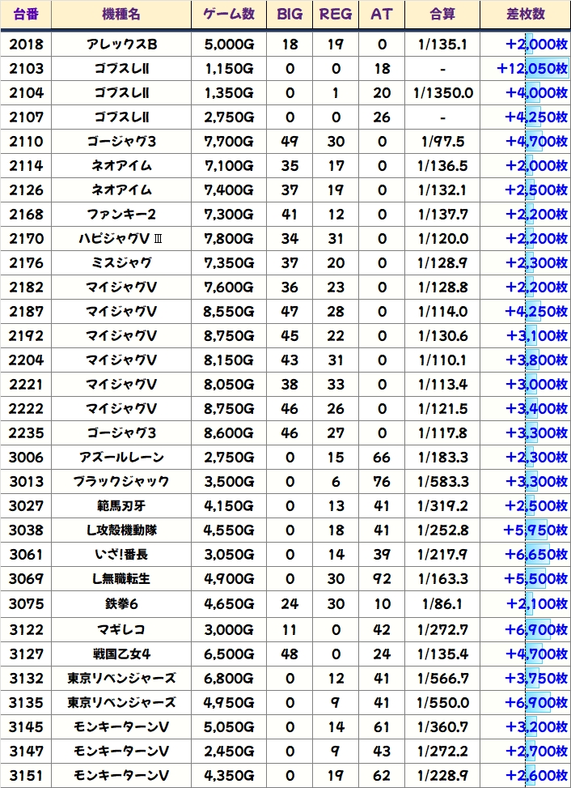
Task: Open the ハピジャグVⅢ machine entry
Action: pyautogui.click(x=121, y=239)
